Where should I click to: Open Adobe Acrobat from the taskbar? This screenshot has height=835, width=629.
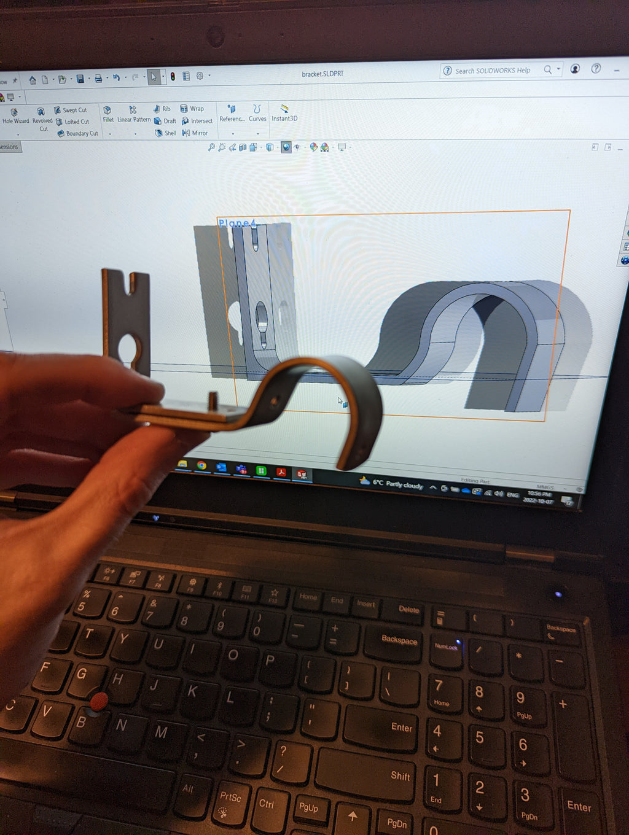coord(281,472)
